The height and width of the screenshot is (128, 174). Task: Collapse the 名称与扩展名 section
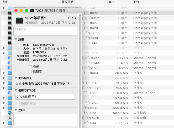coord(16,90)
